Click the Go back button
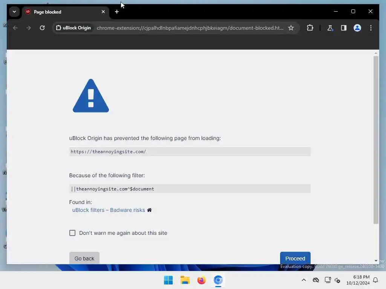 [84, 258]
